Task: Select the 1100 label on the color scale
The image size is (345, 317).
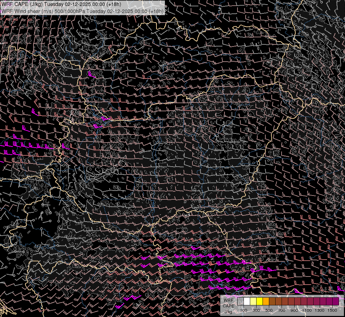Action: (307, 310)
